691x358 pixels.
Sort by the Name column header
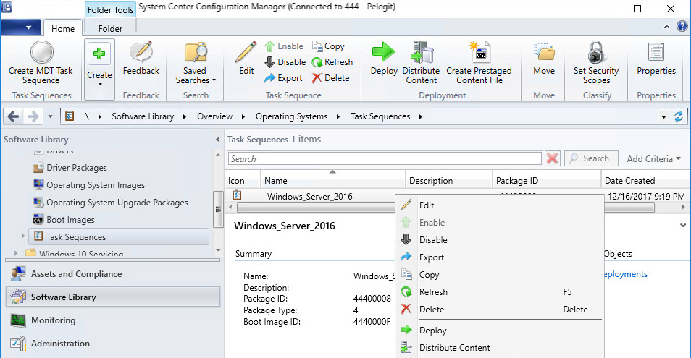point(332,180)
